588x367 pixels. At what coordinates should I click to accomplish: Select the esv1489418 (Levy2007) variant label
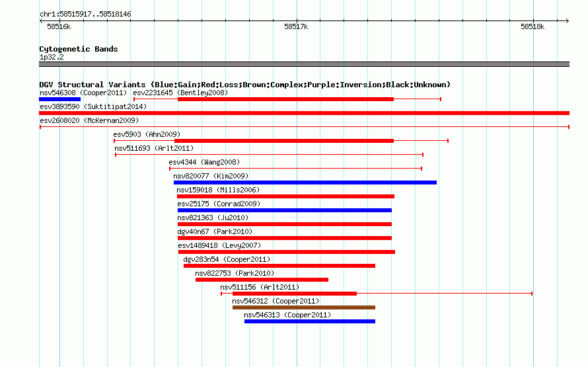click(219, 245)
